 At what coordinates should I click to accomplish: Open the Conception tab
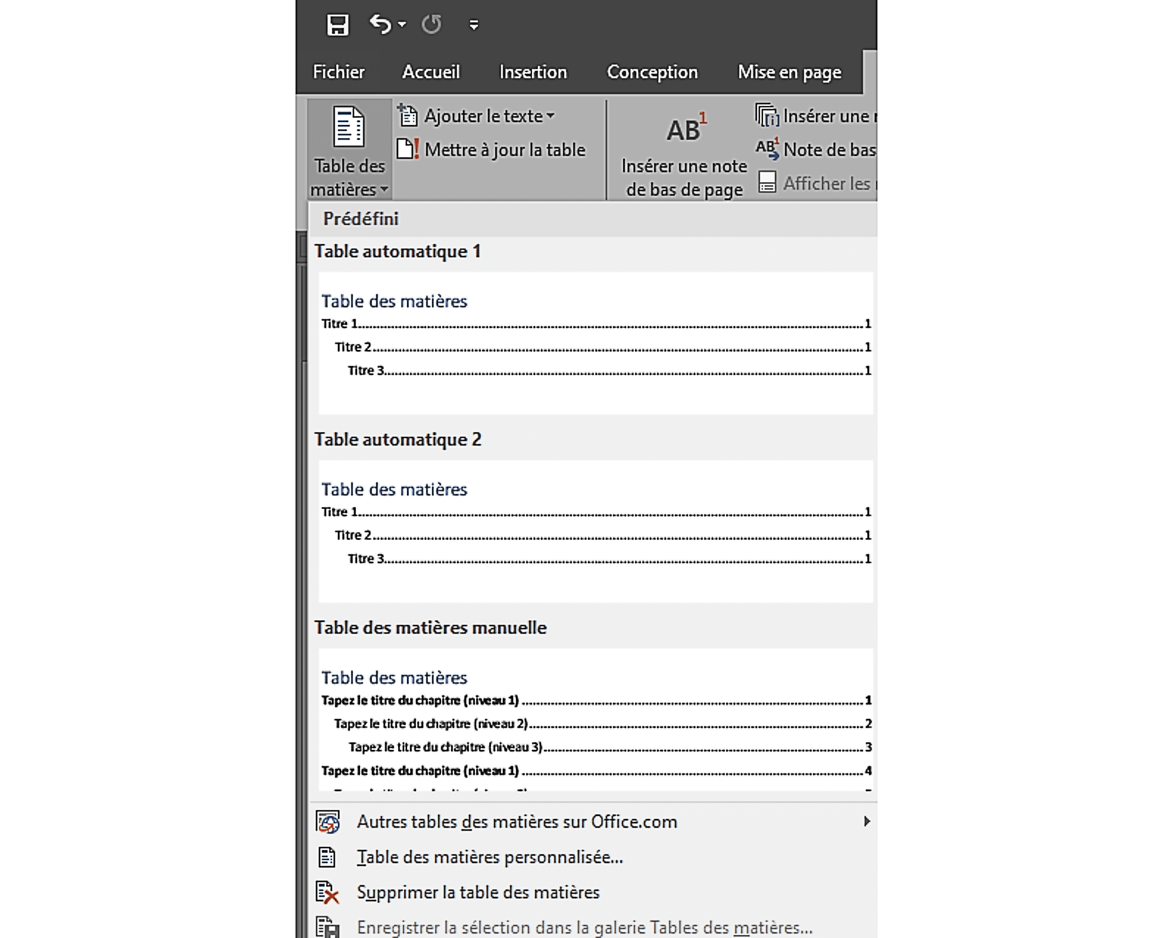click(x=652, y=72)
